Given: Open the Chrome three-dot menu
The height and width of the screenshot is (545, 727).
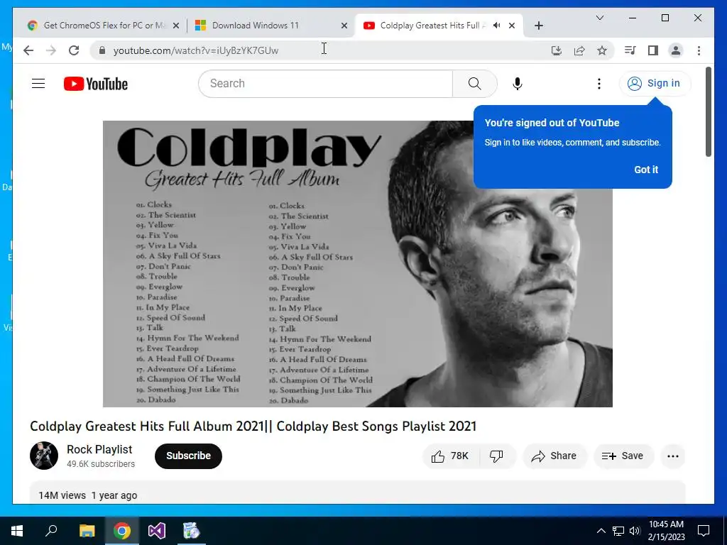Looking at the screenshot, I should (699, 50).
